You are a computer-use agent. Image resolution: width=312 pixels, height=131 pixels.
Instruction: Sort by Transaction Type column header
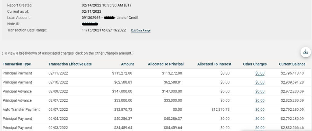pyautogui.click(x=17, y=64)
